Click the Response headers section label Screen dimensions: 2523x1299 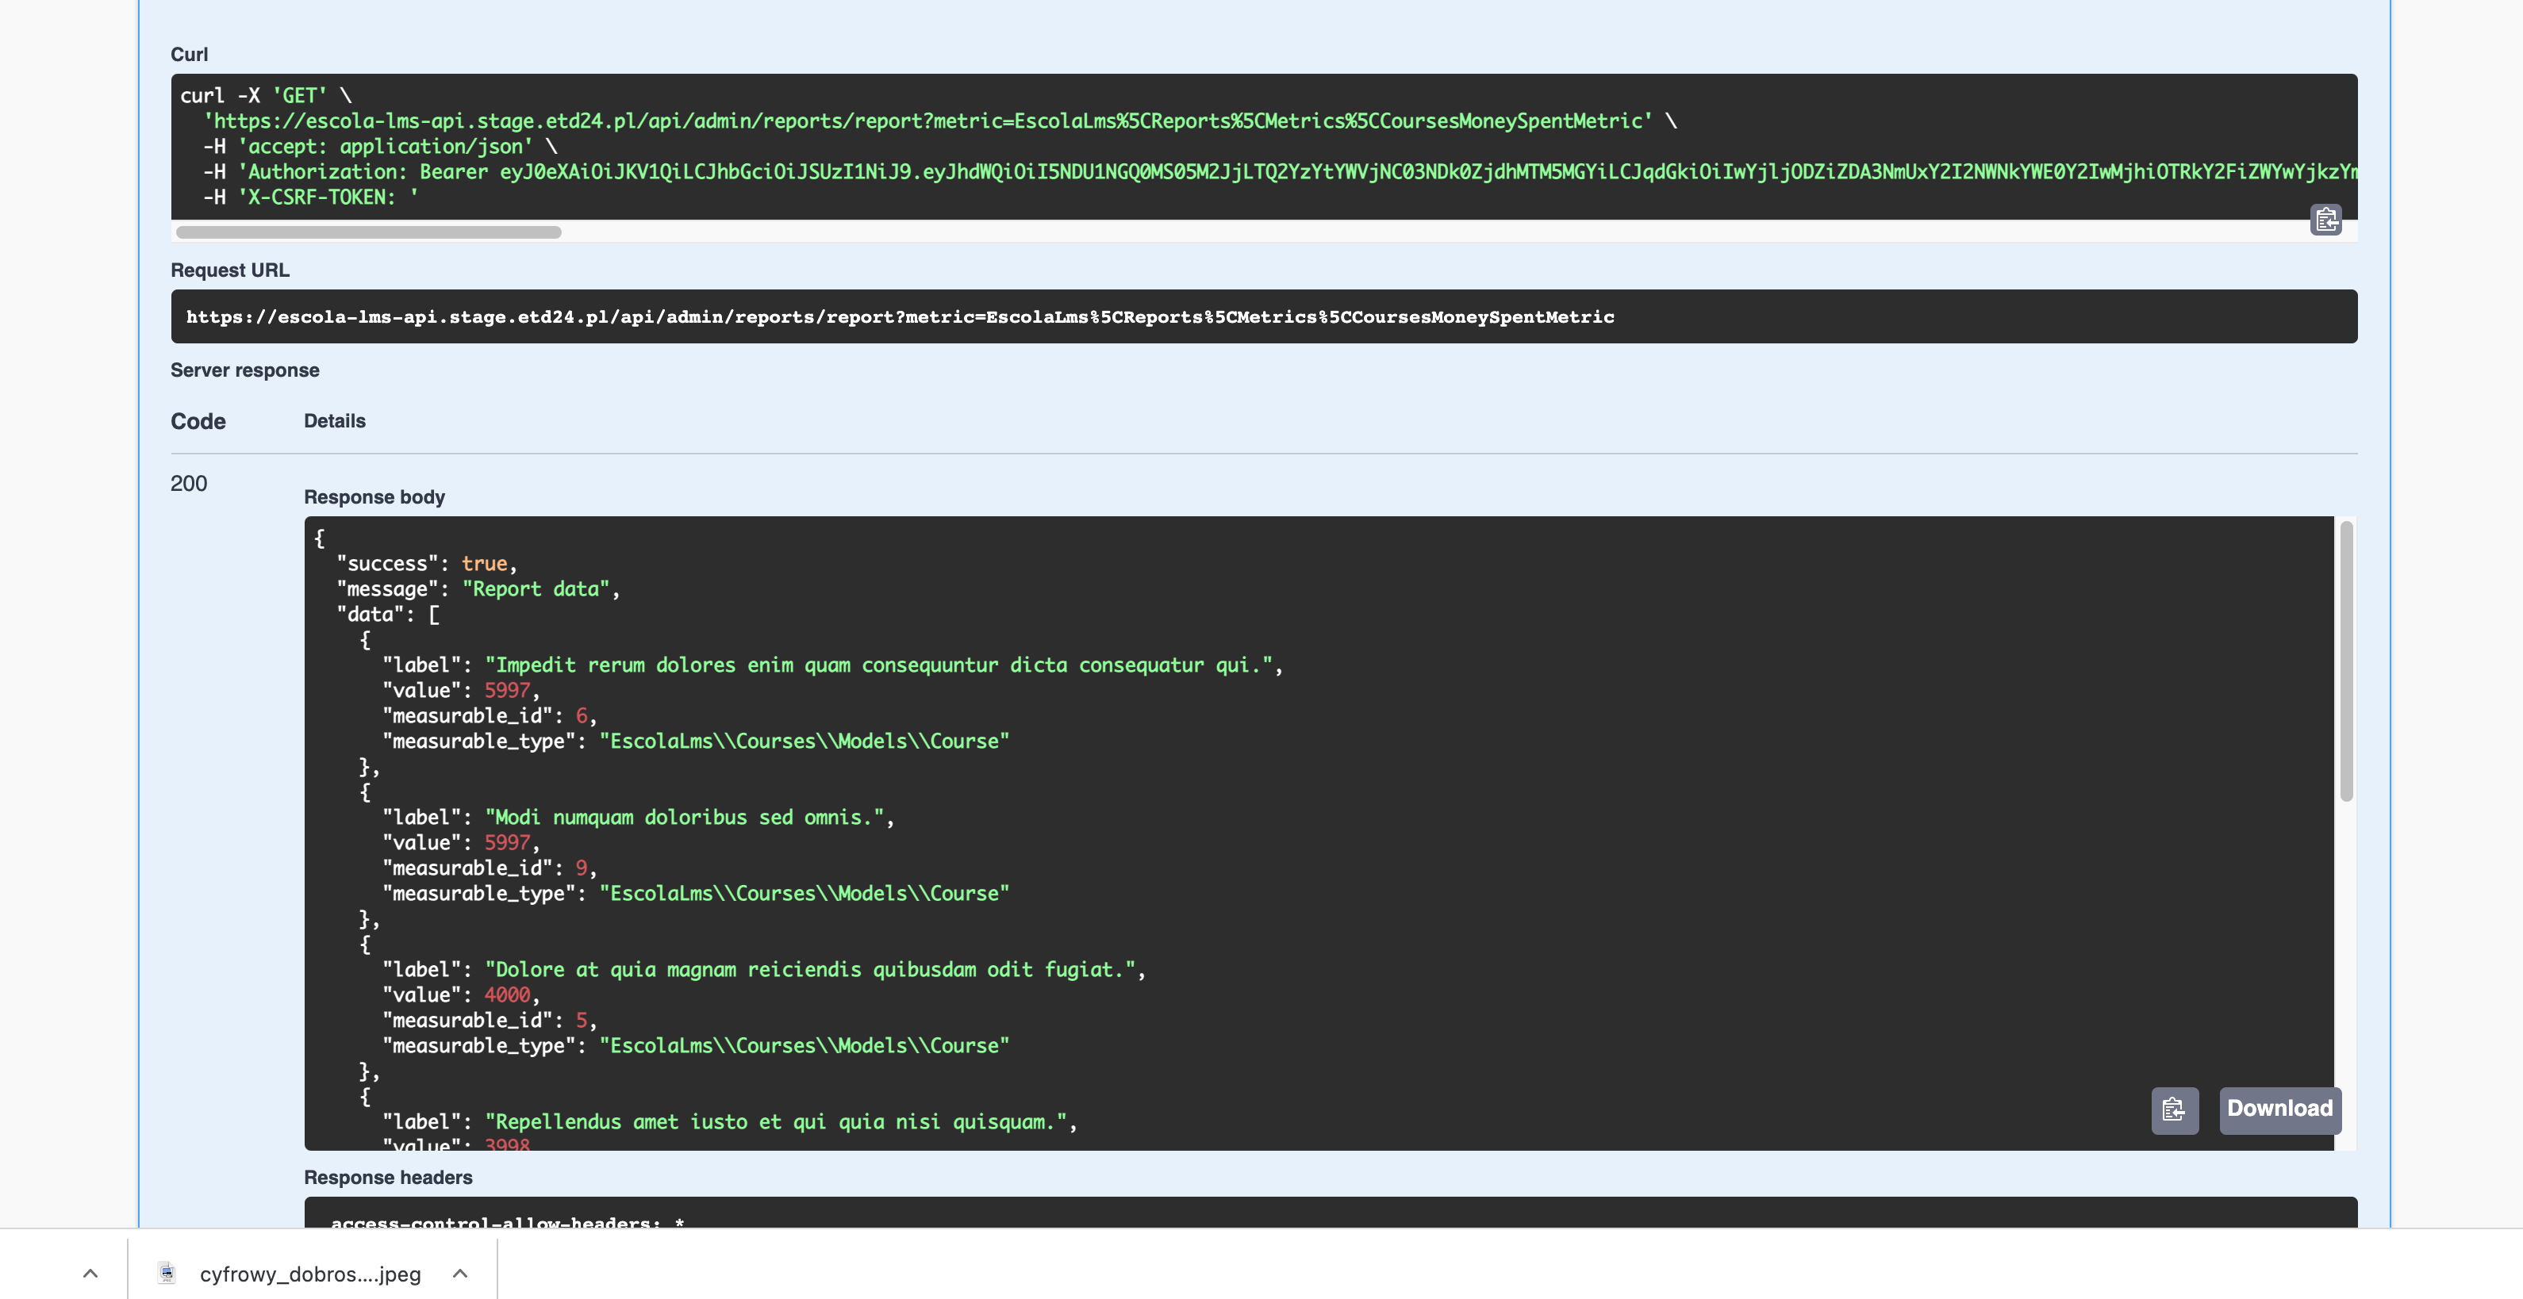388,1177
